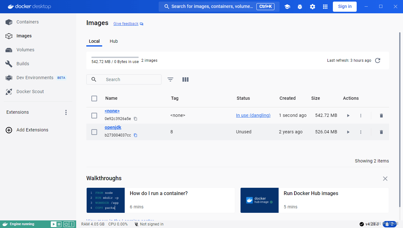
Task: Sort by the Created column header
Action: (x=287, y=98)
